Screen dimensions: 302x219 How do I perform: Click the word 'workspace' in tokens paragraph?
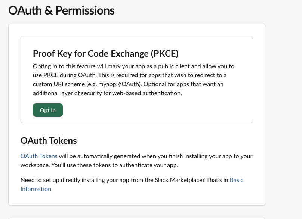pos(34,165)
